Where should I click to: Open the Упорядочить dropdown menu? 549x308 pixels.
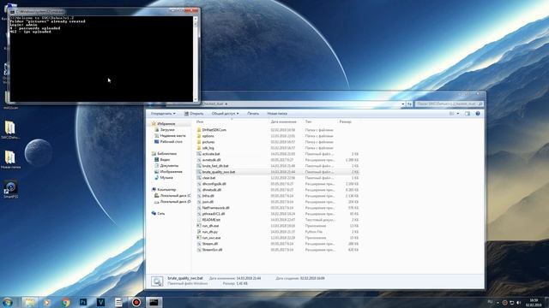pos(163,114)
